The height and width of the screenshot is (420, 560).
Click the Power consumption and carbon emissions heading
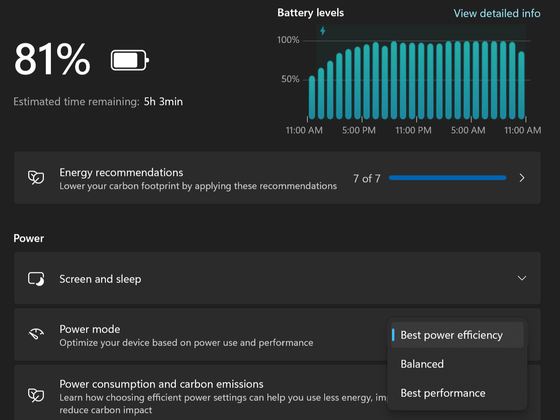point(161,384)
